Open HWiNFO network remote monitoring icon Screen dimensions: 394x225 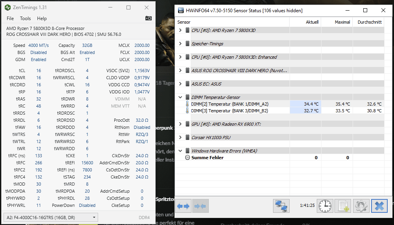click(x=281, y=206)
